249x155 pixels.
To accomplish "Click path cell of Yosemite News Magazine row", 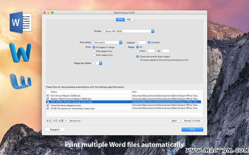I will pyautogui.click(x=165, y=105).
